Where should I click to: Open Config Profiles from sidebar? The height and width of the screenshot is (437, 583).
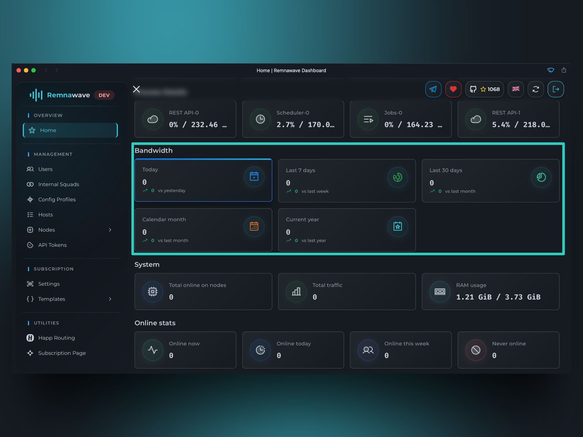(x=57, y=199)
